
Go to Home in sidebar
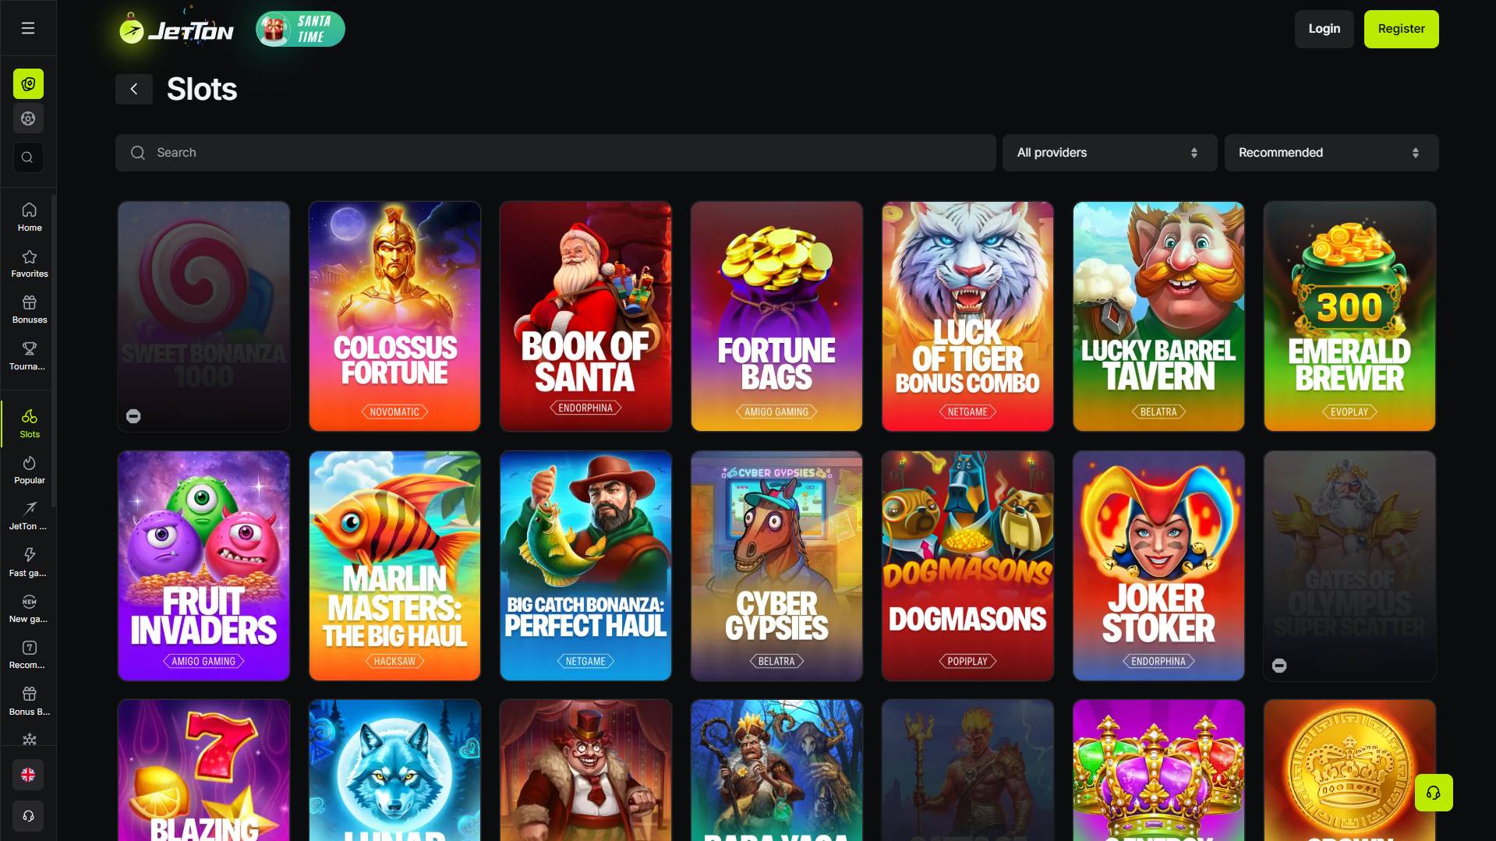(x=30, y=217)
